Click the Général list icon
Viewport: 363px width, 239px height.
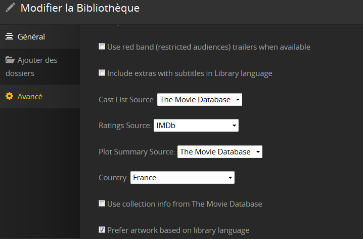tap(9, 36)
